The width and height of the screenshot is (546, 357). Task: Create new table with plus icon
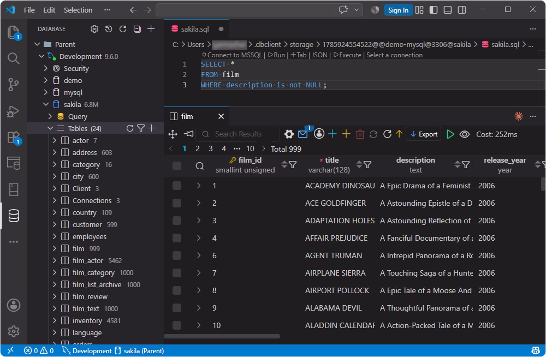point(151,128)
